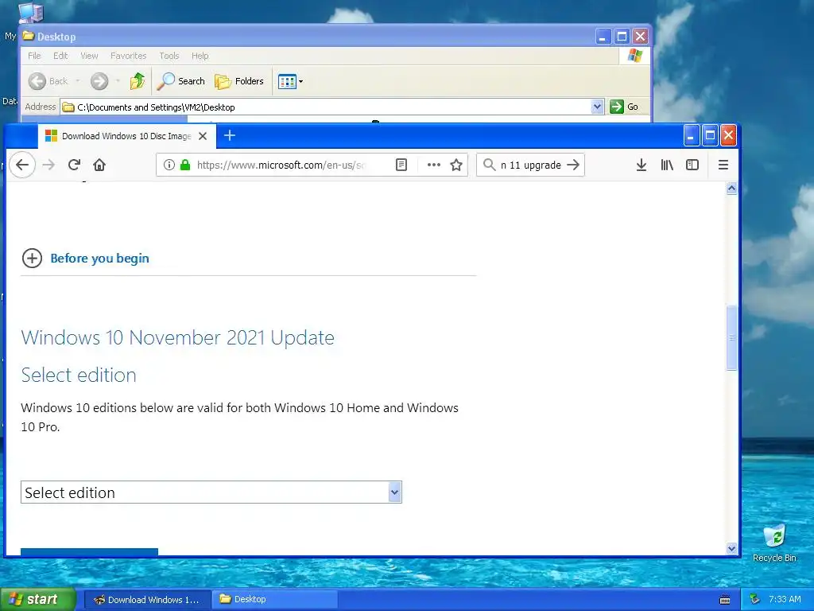Click the Windows 10 November 2021 Update heading
The height and width of the screenshot is (611, 814).
tap(177, 337)
